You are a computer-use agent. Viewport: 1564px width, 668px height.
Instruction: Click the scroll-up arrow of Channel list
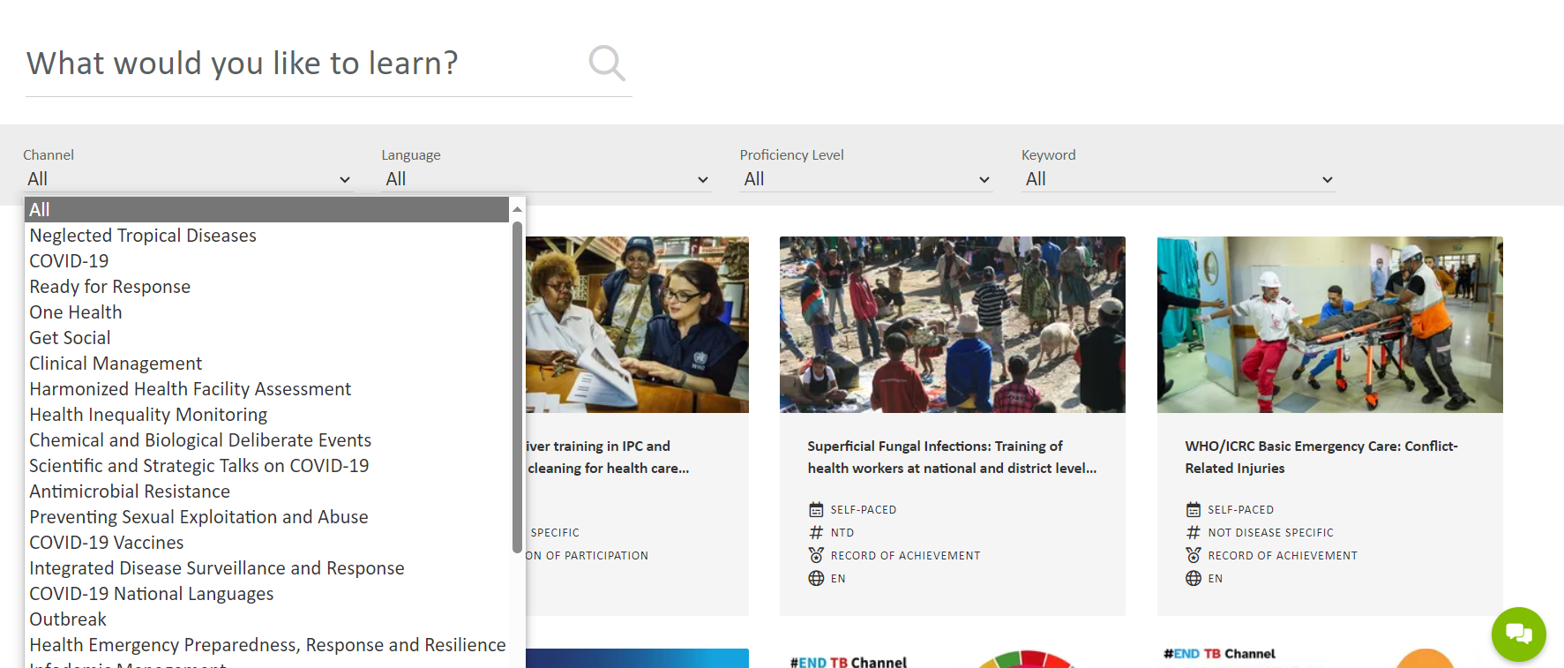(x=518, y=209)
